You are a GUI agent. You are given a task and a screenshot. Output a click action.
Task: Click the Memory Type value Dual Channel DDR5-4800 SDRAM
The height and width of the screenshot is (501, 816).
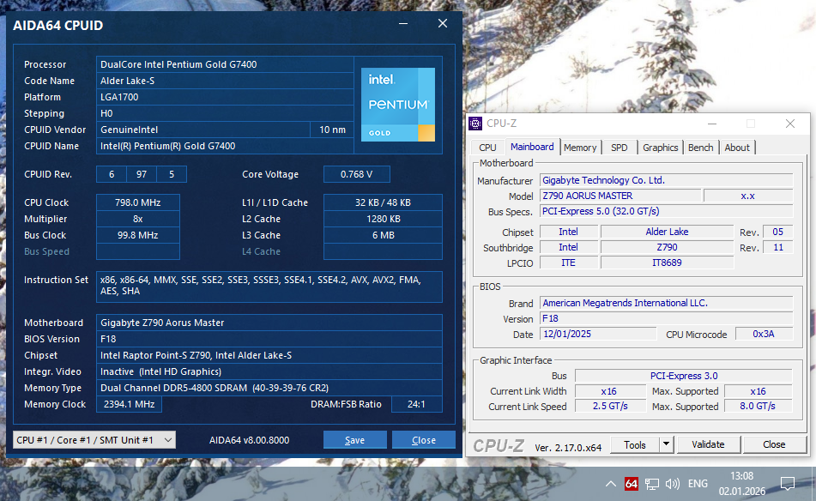point(269,388)
